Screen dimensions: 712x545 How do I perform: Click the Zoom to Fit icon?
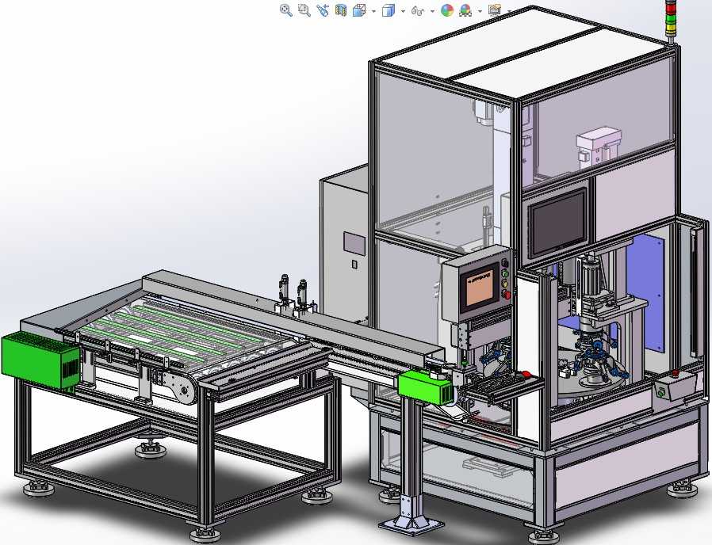285,10
